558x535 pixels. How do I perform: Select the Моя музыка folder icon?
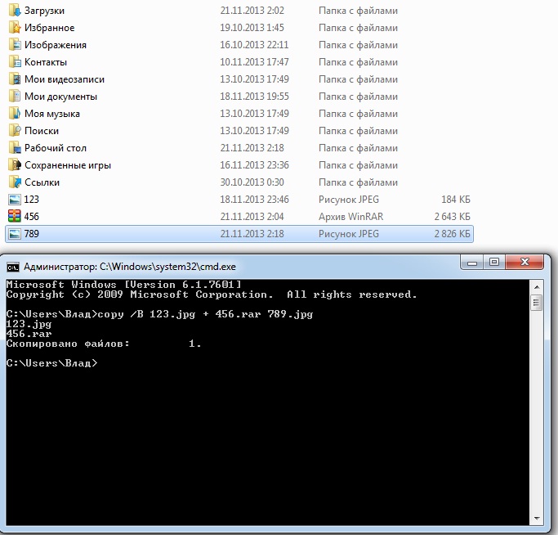[15, 114]
